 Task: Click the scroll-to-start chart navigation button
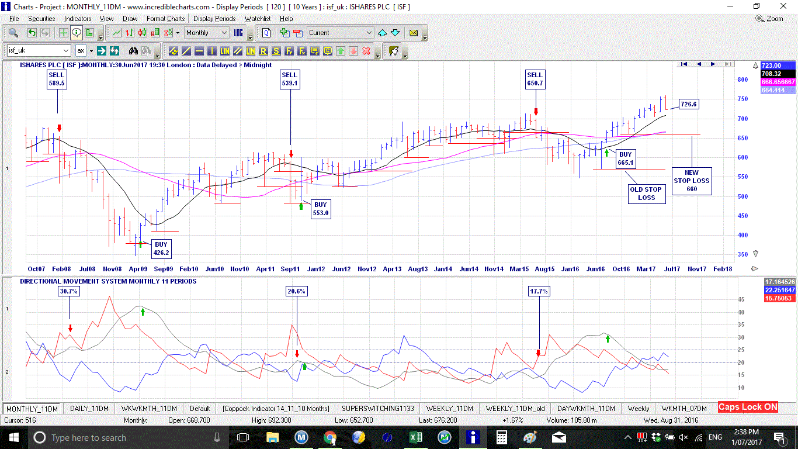click(x=685, y=64)
